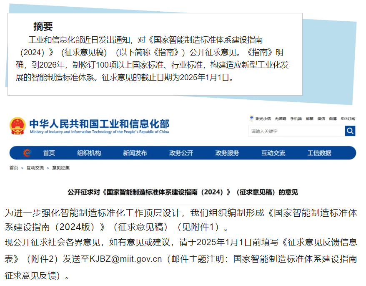Open the 微信 link in top bar
The height and width of the screenshot is (286, 366).
(321, 119)
